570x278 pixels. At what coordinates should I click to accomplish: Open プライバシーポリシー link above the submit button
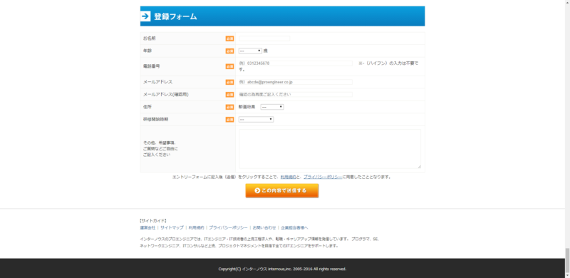click(x=323, y=177)
